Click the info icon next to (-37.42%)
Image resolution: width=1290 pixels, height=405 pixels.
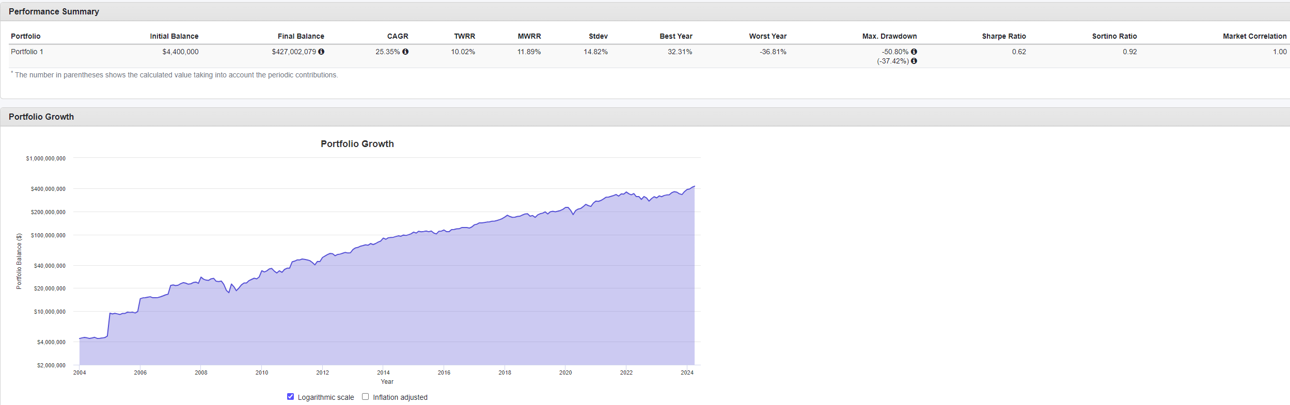[914, 61]
